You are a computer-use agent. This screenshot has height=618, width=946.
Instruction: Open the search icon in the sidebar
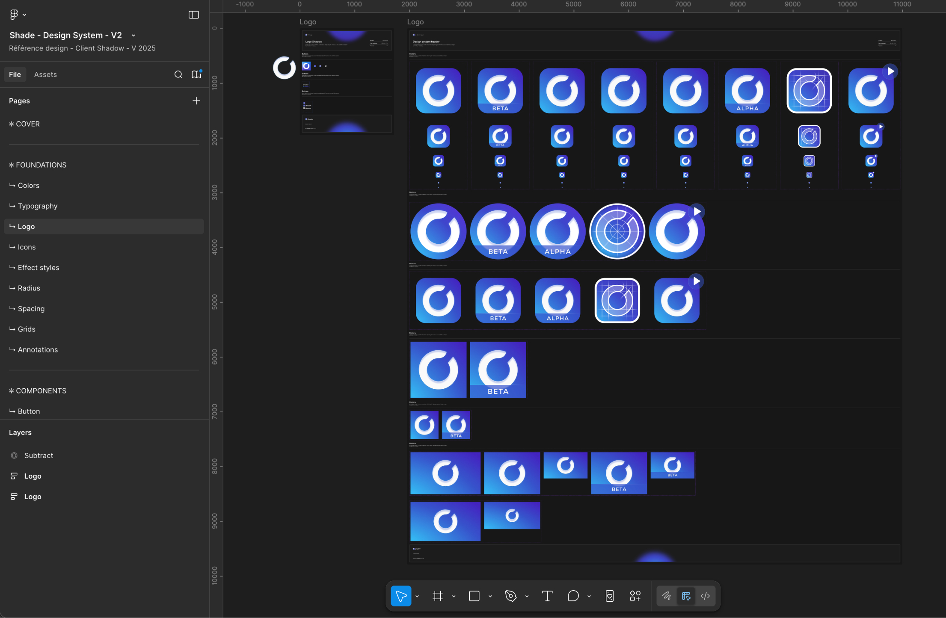click(x=178, y=74)
